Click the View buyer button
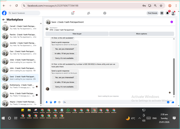180x129 pixels. click(x=77, y=34)
